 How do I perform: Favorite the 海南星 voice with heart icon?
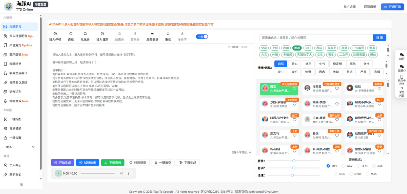click(x=337, y=89)
